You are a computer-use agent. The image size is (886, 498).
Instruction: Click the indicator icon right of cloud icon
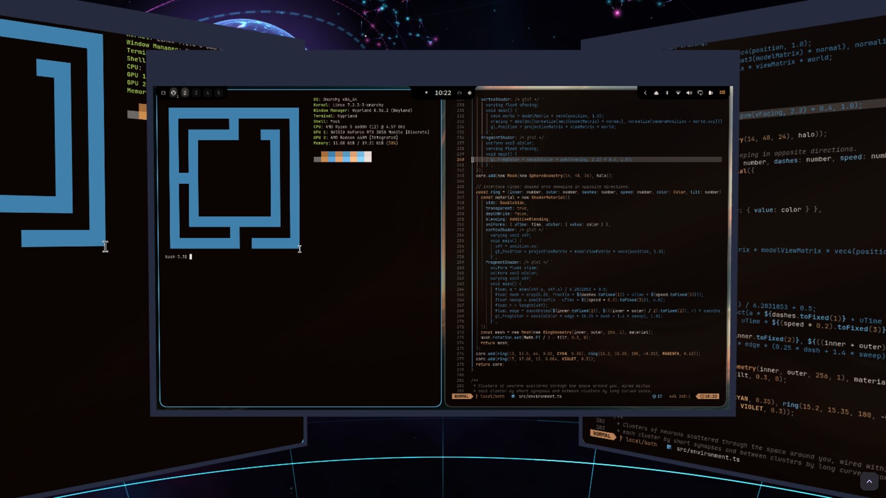(470, 93)
